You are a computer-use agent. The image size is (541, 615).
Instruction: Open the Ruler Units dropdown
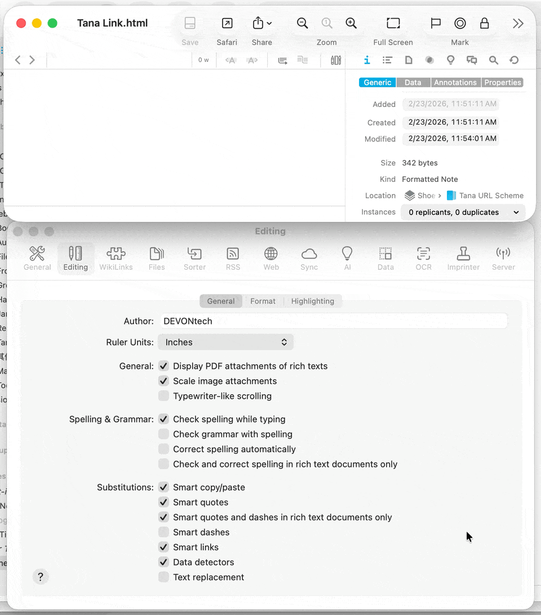pos(225,342)
